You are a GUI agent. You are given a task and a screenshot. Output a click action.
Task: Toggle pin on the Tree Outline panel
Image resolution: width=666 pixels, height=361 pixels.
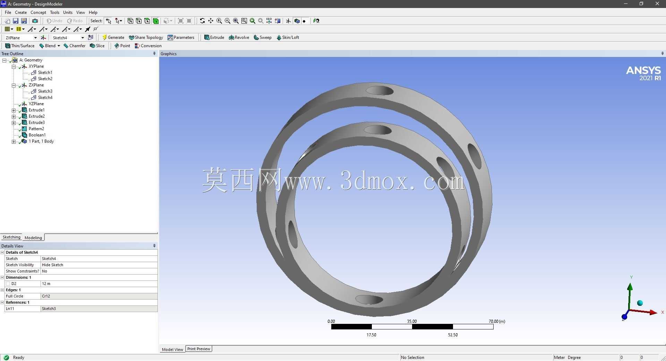coord(154,53)
